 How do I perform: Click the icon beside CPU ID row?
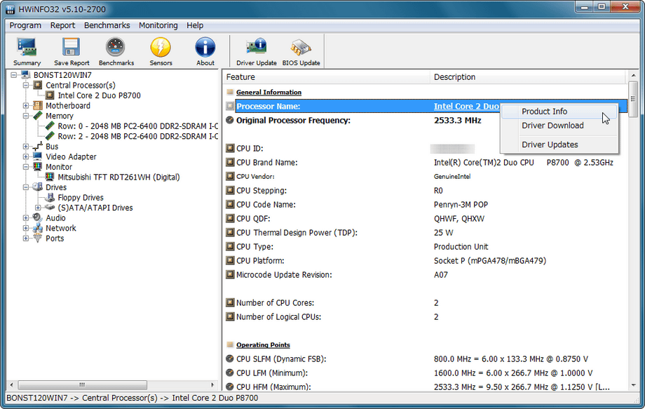(230, 148)
